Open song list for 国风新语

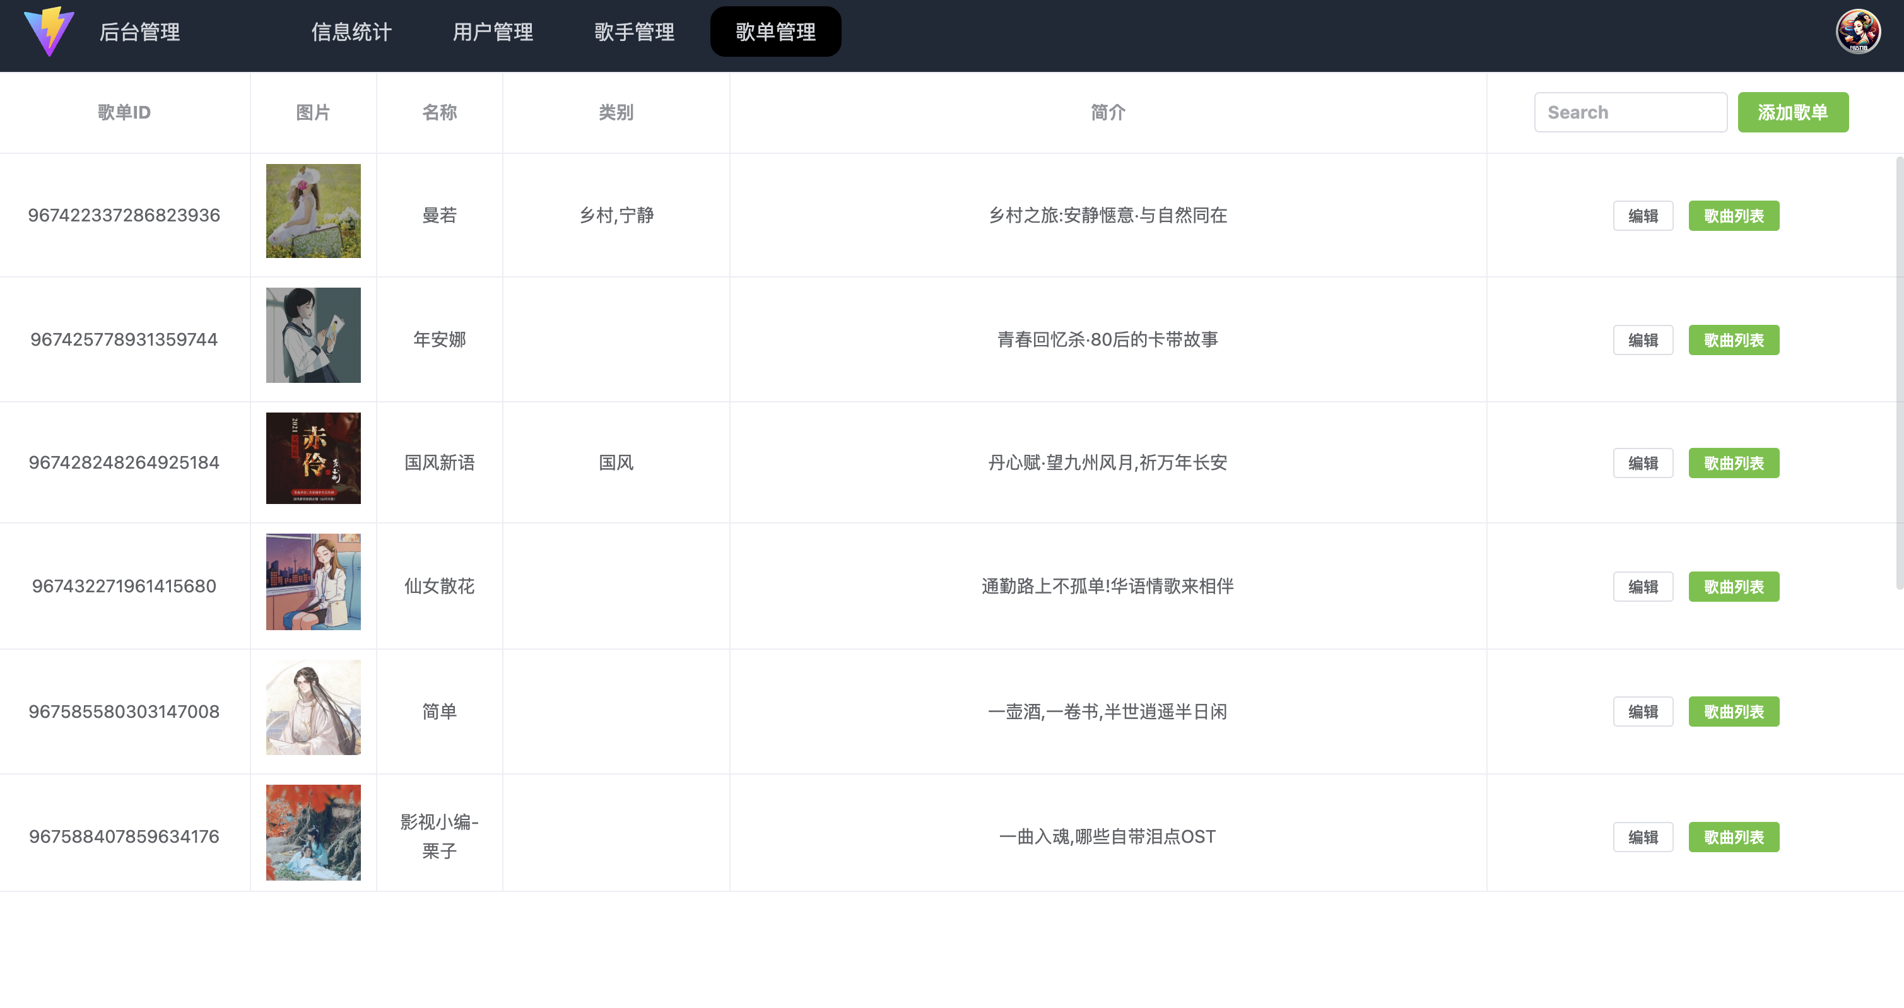pyautogui.click(x=1734, y=464)
